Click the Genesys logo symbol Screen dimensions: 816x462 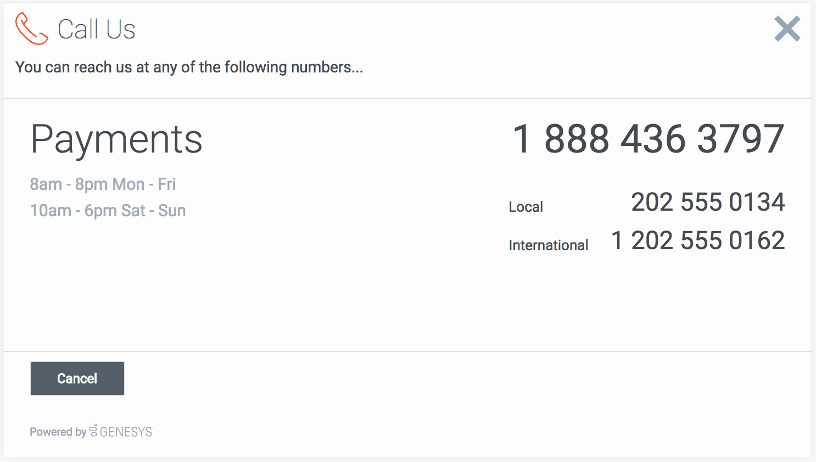pos(93,431)
